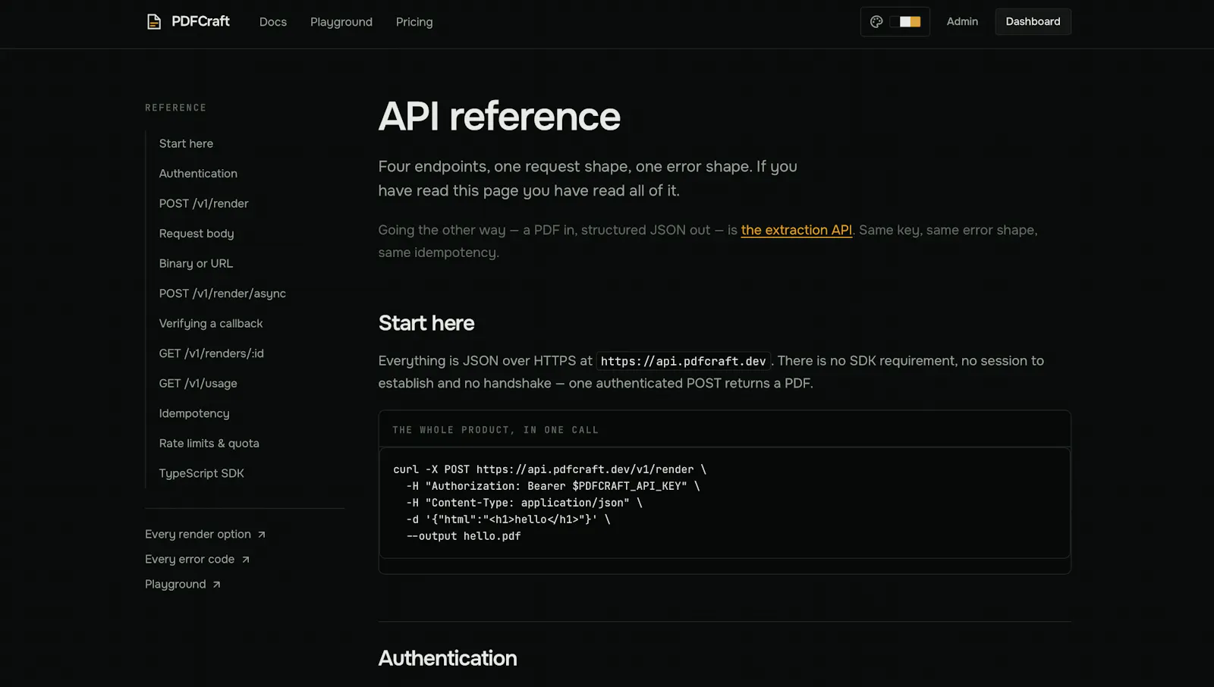This screenshot has height=687, width=1214.
Task: Go to TypeScript SDK sidebar link
Action: (202, 473)
